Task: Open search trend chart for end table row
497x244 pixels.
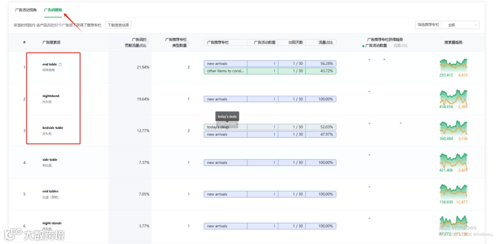Action: tap(453, 65)
